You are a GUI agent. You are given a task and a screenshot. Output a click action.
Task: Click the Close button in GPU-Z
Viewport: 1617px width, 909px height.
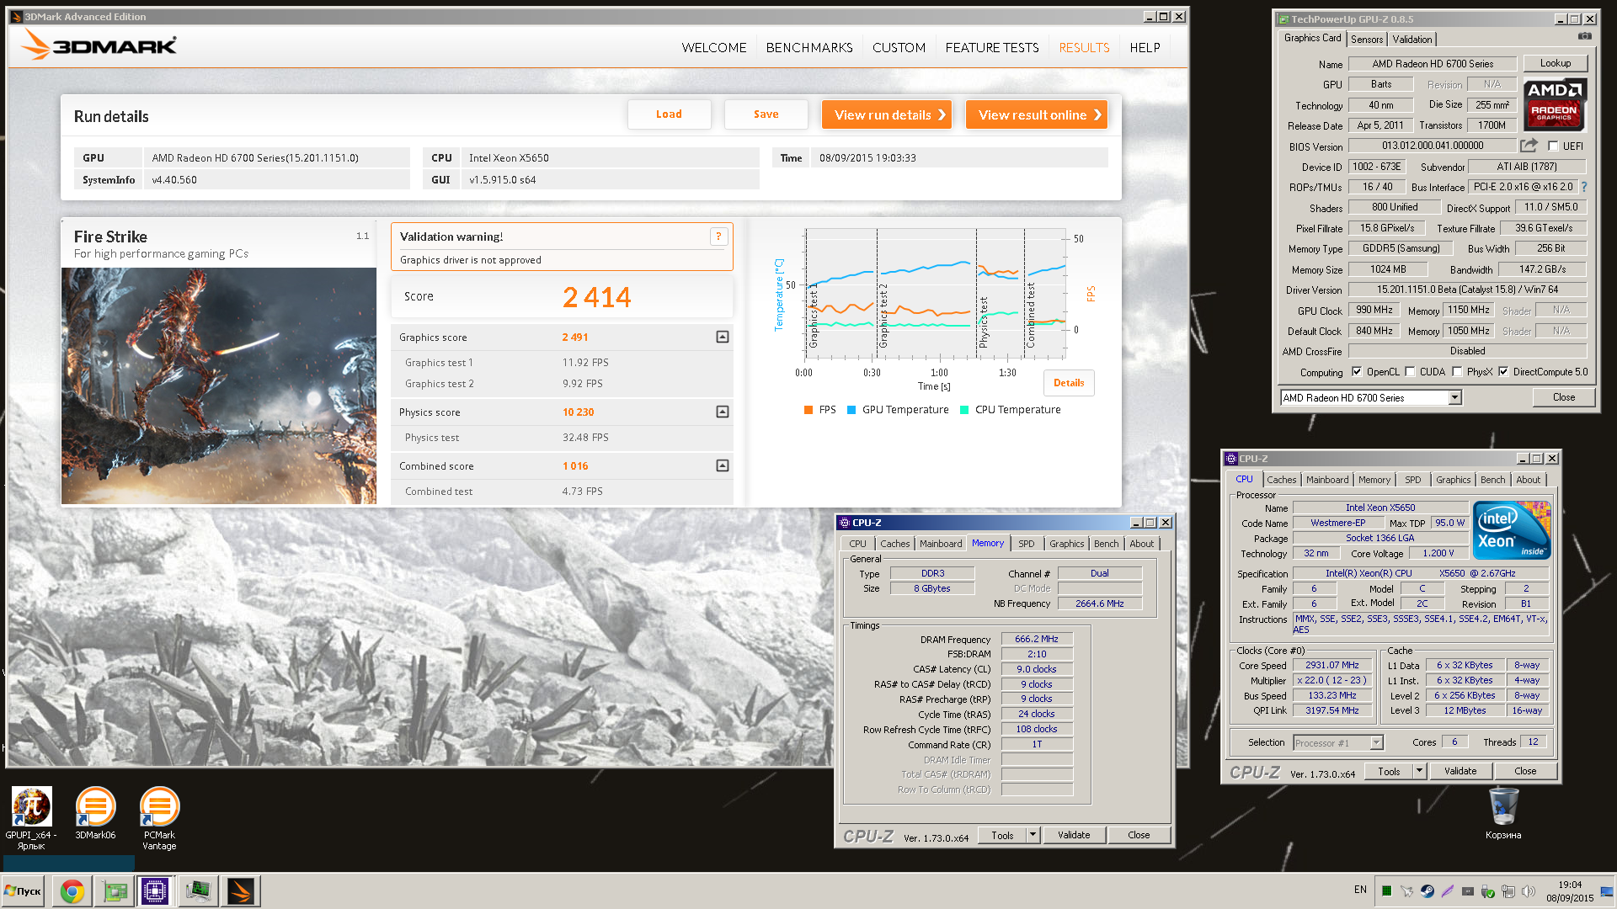click(x=1564, y=397)
